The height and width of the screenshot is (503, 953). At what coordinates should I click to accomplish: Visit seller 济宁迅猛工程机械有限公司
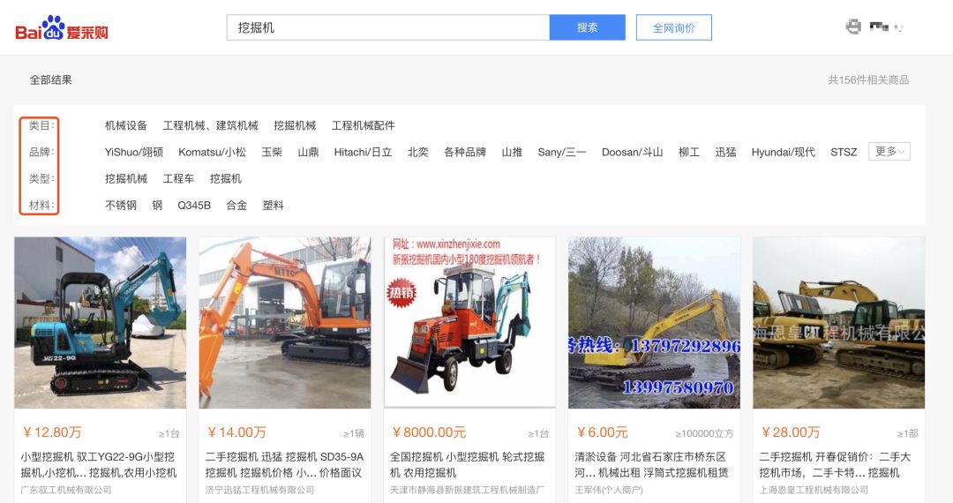[259, 490]
